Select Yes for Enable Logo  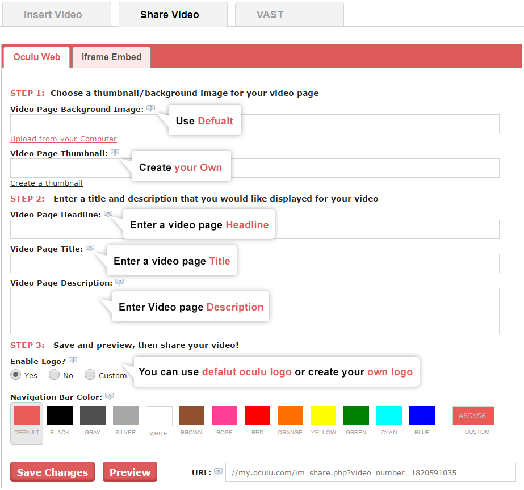(16, 375)
